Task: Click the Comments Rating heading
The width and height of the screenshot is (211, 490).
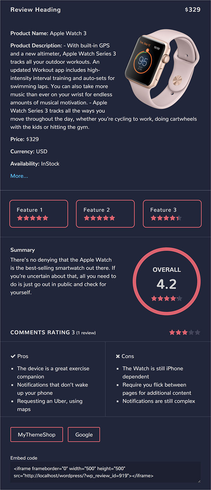Action: click(x=40, y=333)
